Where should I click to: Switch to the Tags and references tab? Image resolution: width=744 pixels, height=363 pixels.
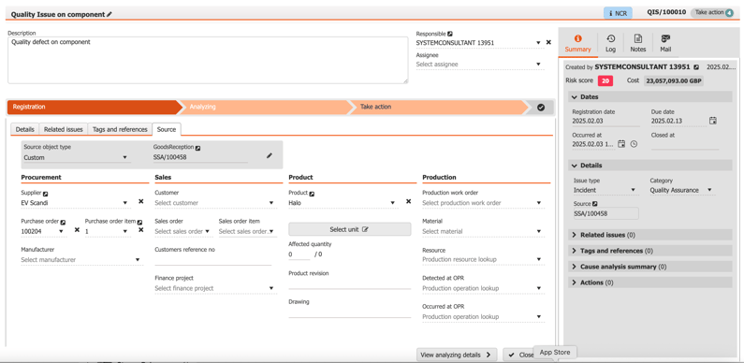coord(120,129)
